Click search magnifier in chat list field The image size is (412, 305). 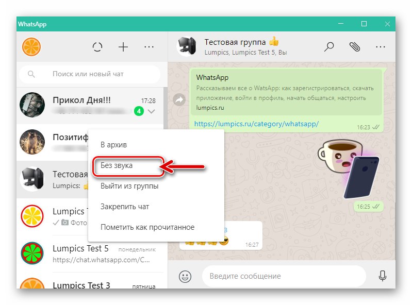pyautogui.click(x=31, y=74)
